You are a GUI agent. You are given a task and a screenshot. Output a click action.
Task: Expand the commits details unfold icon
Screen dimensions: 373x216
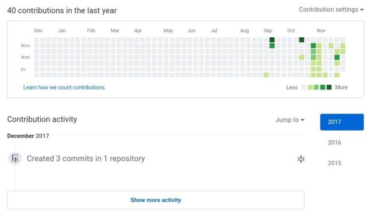(x=301, y=159)
